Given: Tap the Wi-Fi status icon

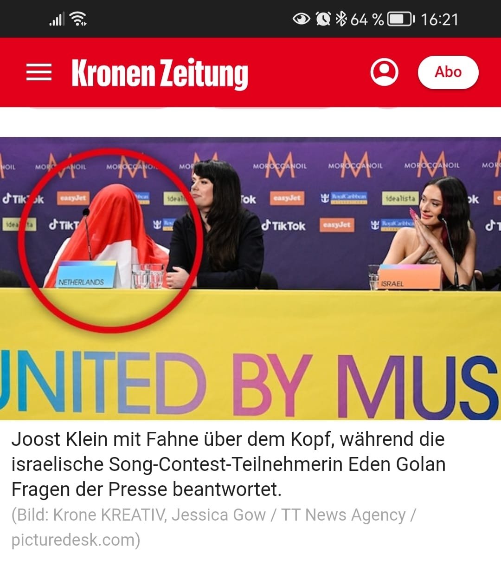Looking at the screenshot, I should click(78, 19).
